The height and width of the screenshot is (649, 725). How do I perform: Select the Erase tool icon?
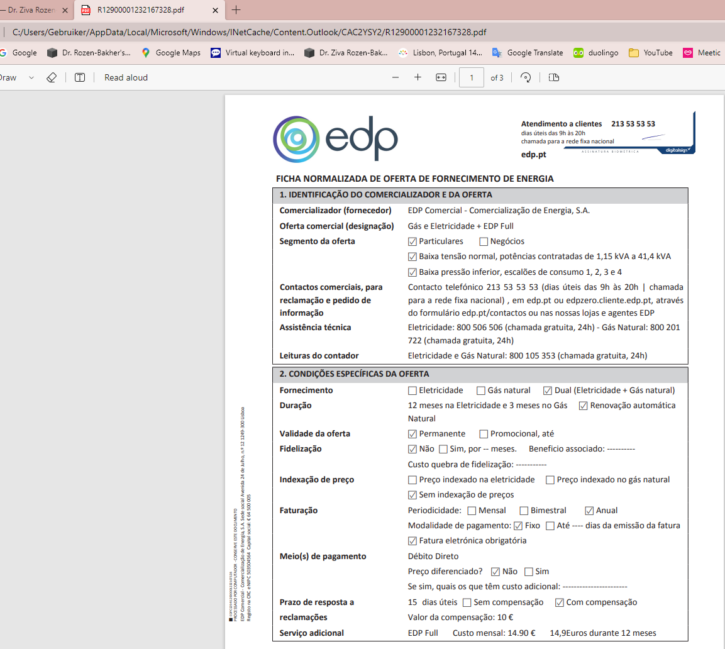click(52, 78)
